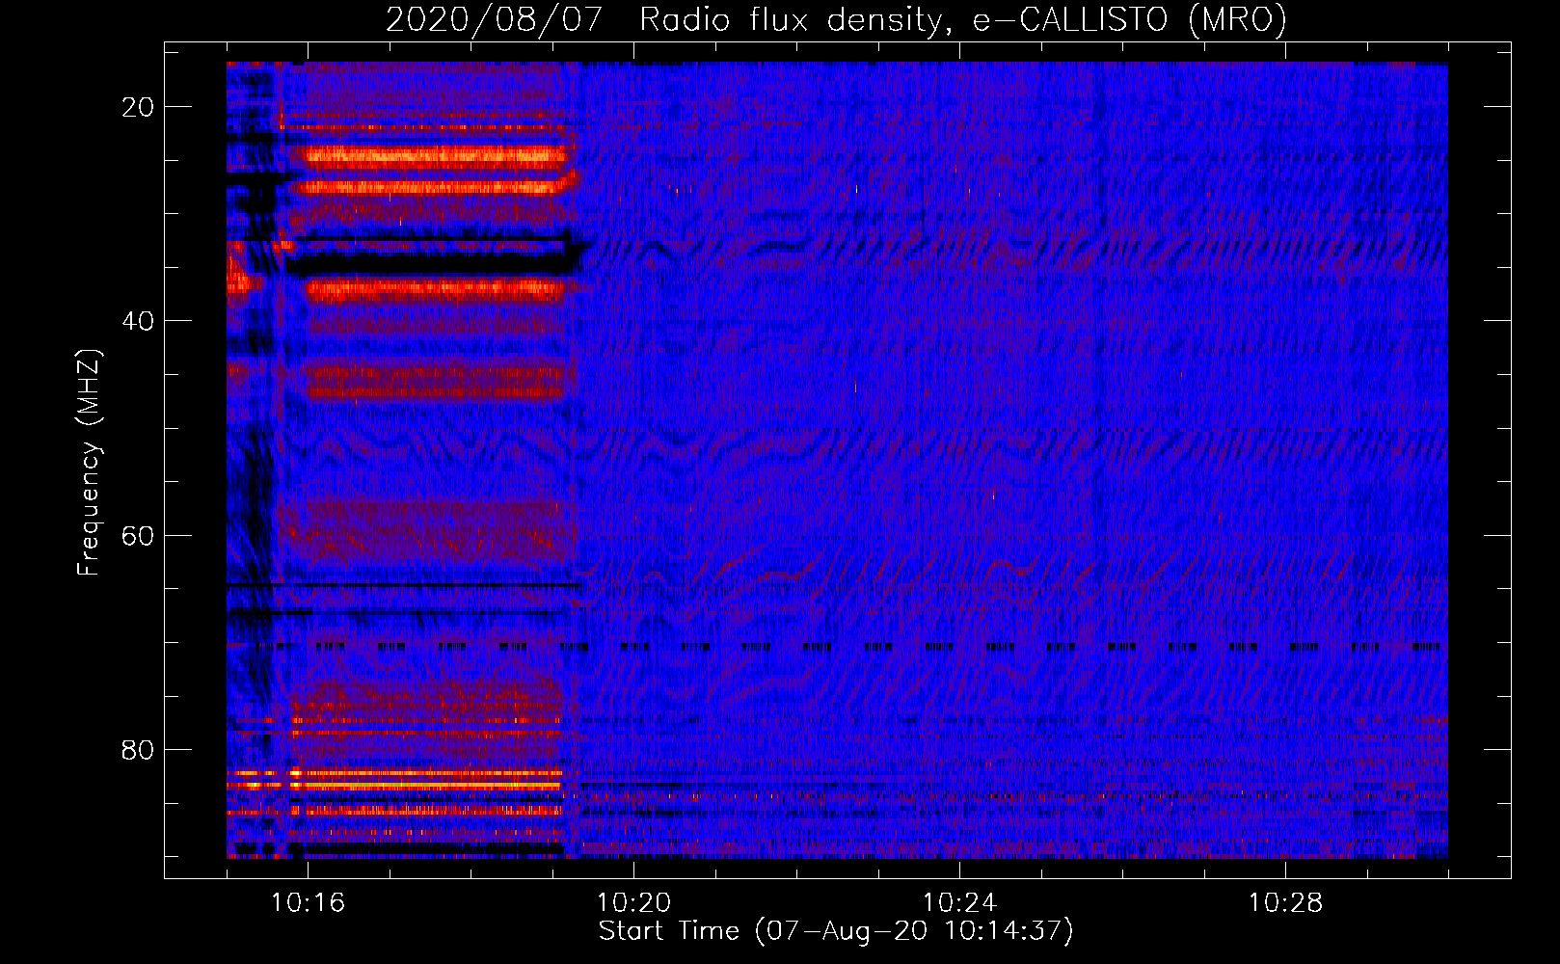Click the 10:24 time tick label
This screenshot has width=1560, height=964.
click(x=959, y=903)
